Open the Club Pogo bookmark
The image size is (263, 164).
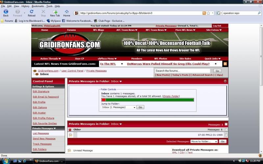click(109, 21)
